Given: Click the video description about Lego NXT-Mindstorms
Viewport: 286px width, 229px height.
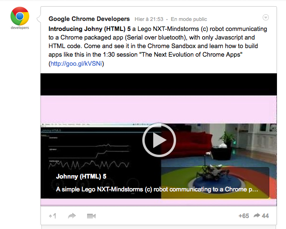Looking at the screenshot, I should (x=157, y=189).
